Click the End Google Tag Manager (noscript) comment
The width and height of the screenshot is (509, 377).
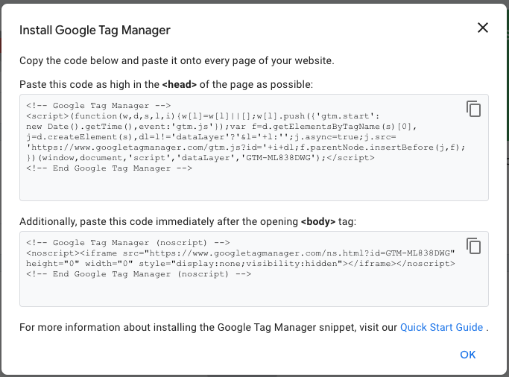(x=139, y=274)
